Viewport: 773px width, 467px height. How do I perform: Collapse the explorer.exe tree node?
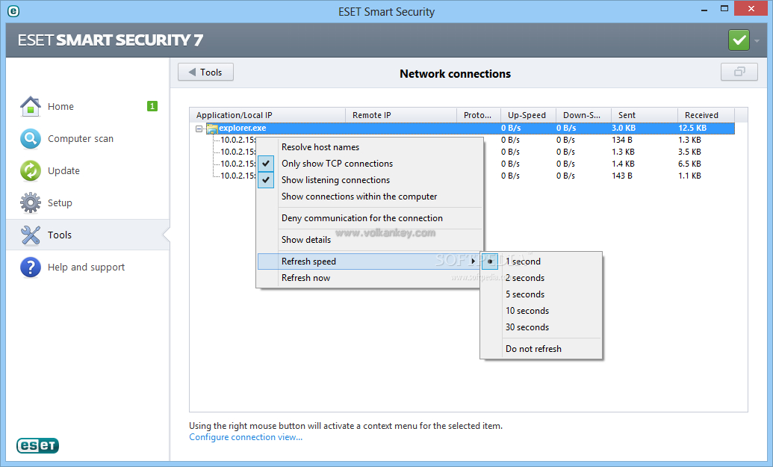tap(199, 129)
